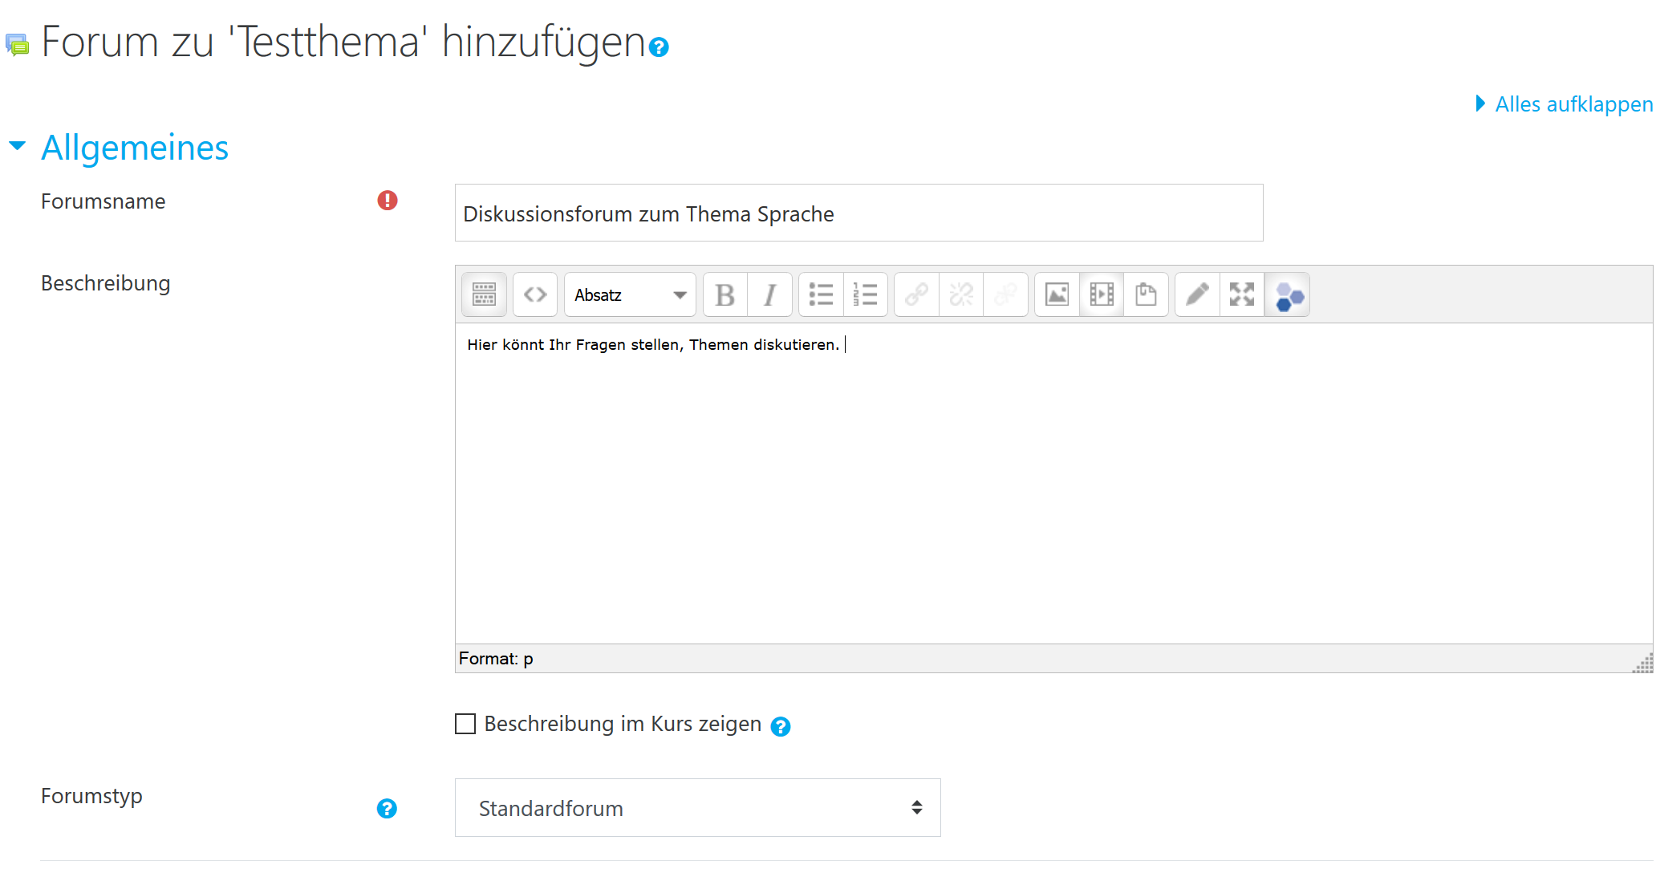Open the Absatz paragraph format dropdown
The height and width of the screenshot is (869, 1656).
coord(630,295)
